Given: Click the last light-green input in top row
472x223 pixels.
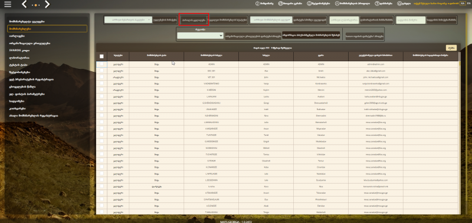Looking at the screenshot, I should [411, 20].
